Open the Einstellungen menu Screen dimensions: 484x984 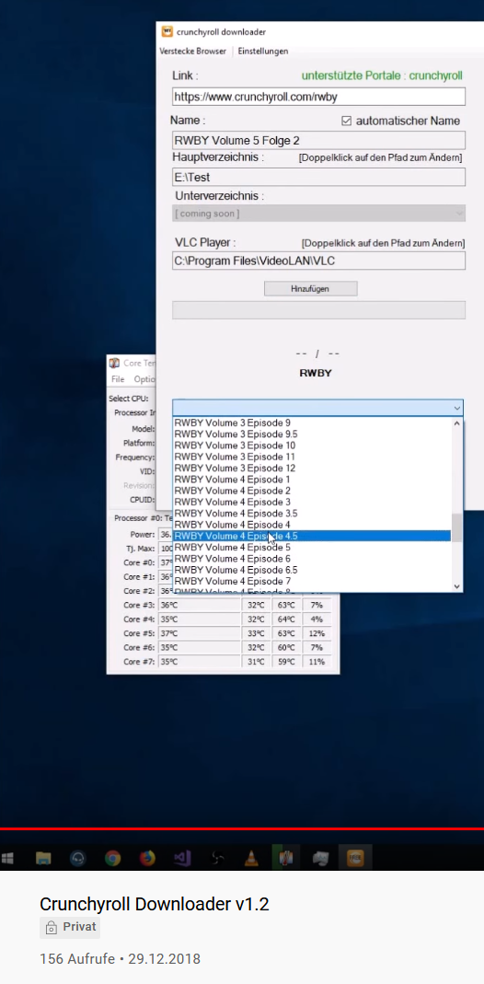coord(262,51)
